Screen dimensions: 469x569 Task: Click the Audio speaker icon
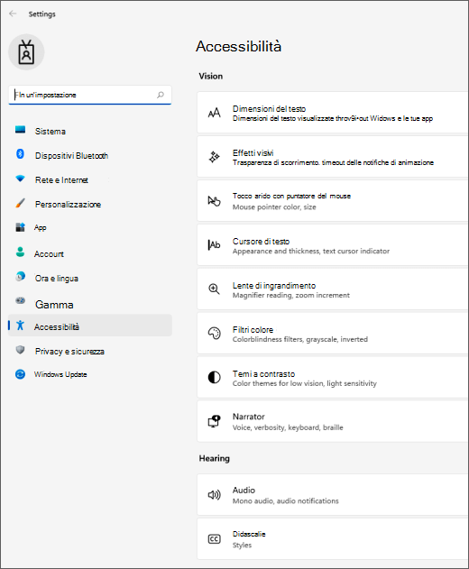tap(214, 495)
